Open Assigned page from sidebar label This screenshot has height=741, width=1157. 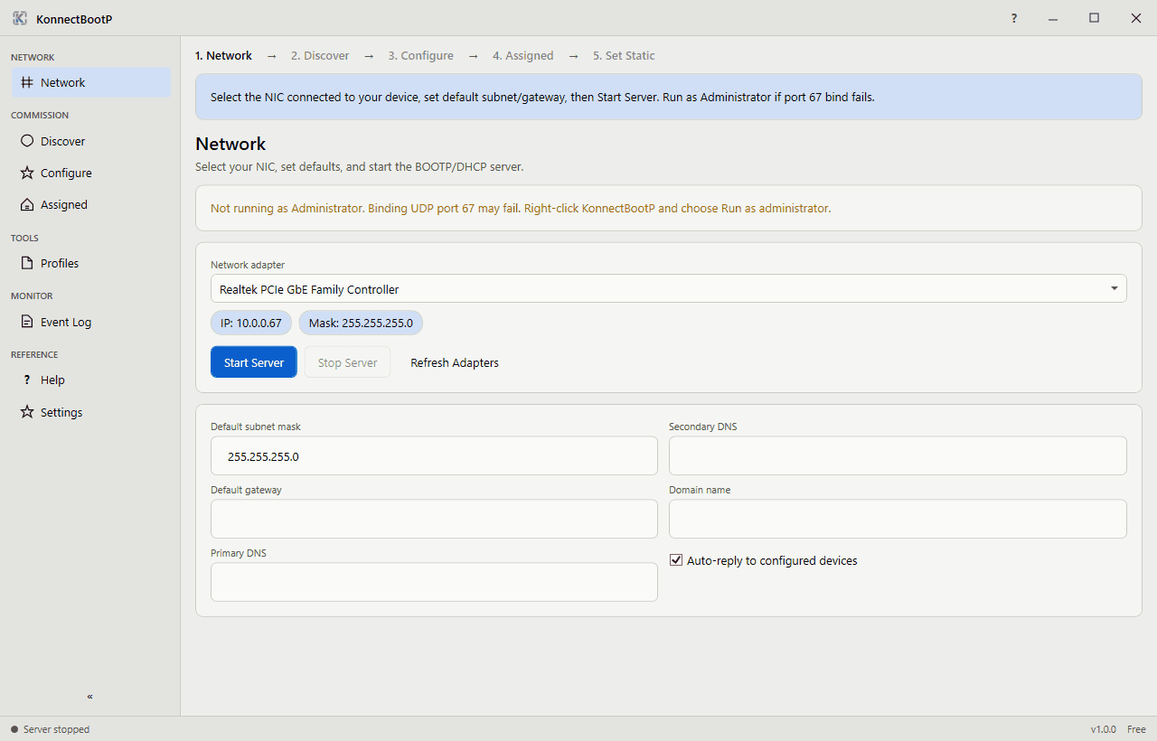tap(64, 204)
